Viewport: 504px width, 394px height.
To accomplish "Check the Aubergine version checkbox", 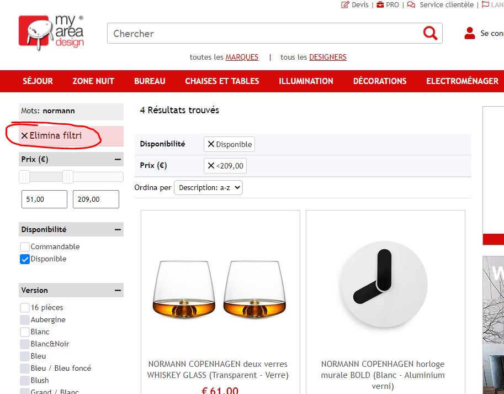I will [x=25, y=320].
